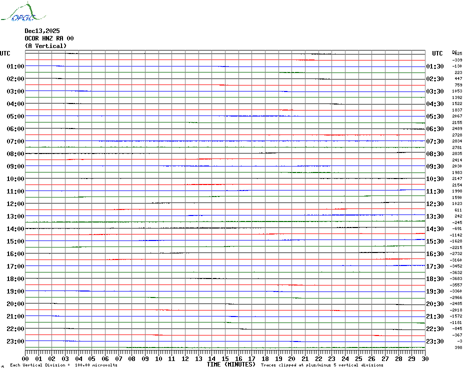Select the offset value -1142

[x=456, y=235]
